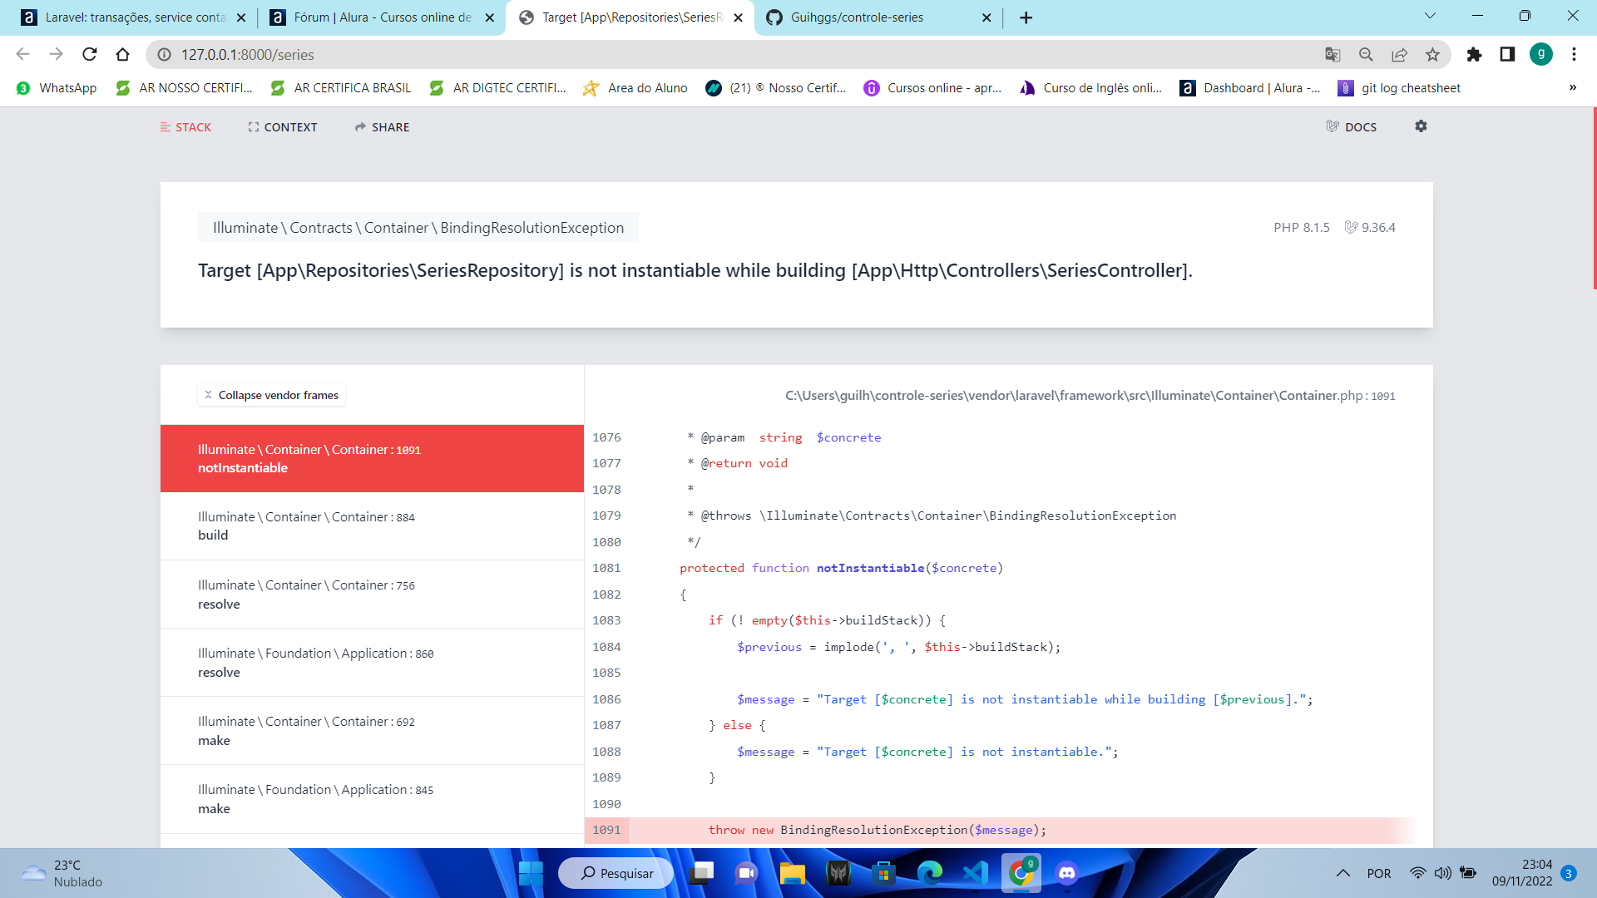The height and width of the screenshot is (898, 1597).
Task: Expand the Illuminate\Container\Container:884 build frame
Action: (x=372, y=525)
